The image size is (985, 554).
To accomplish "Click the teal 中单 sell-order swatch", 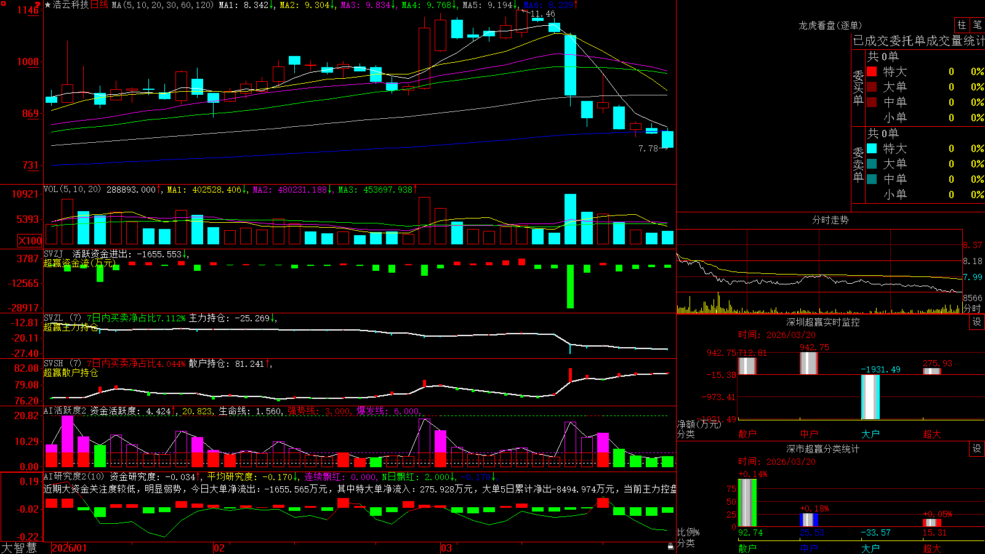I will click(872, 179).
